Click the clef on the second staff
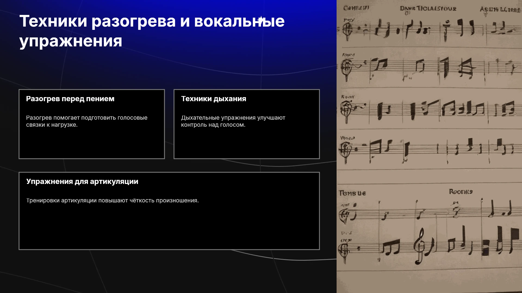This screenshot has height=293, width=522. 347,68
